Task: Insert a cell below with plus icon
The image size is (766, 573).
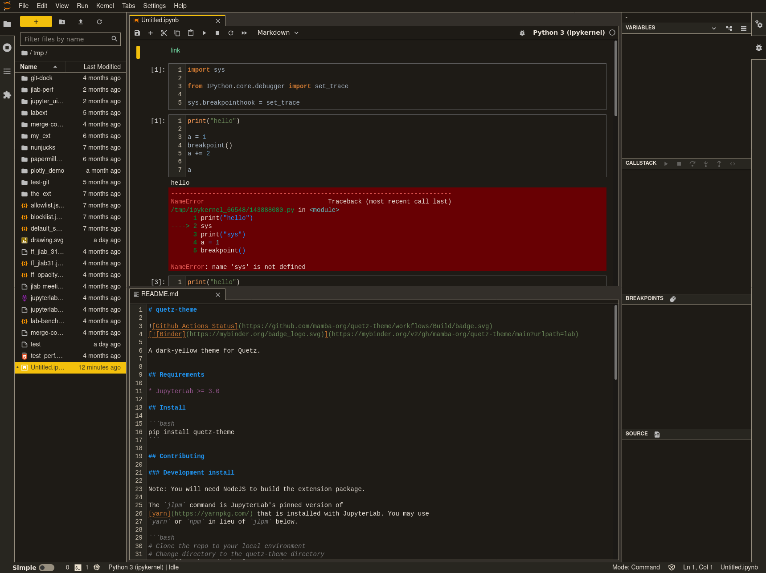Action: 151,33
